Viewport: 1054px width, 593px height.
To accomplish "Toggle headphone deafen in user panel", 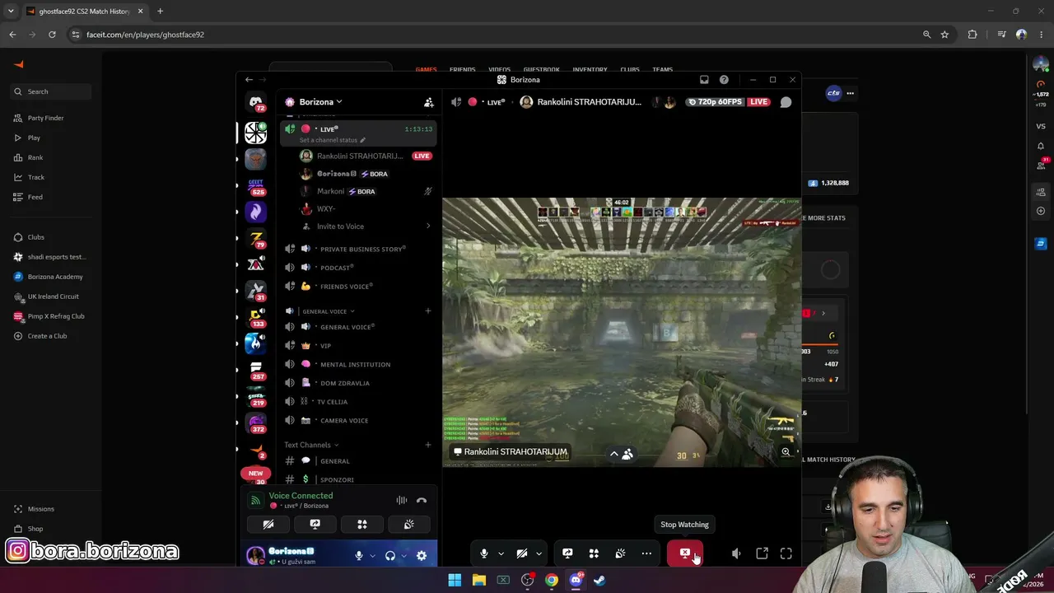I will [390, 556].
